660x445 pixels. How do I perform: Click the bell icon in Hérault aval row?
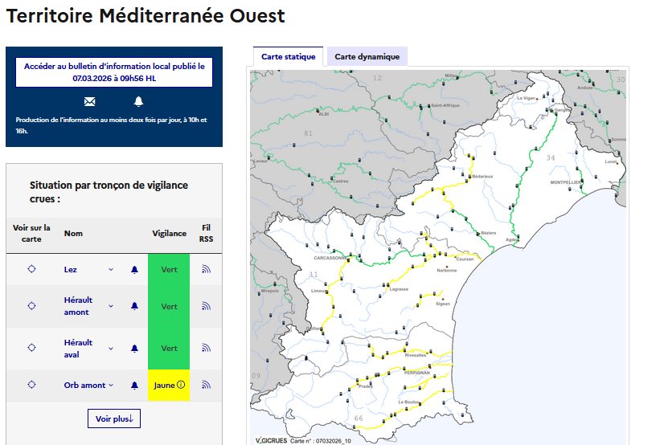[x=134, y=349]
